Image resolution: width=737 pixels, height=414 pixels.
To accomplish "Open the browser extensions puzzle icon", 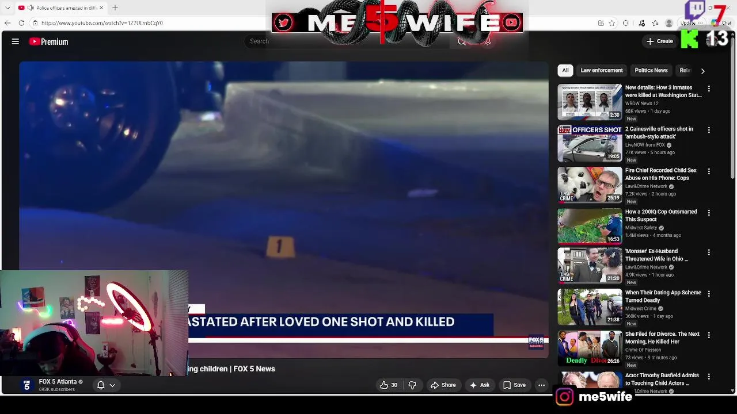I will pyautogui.click(x=626, y=23).
